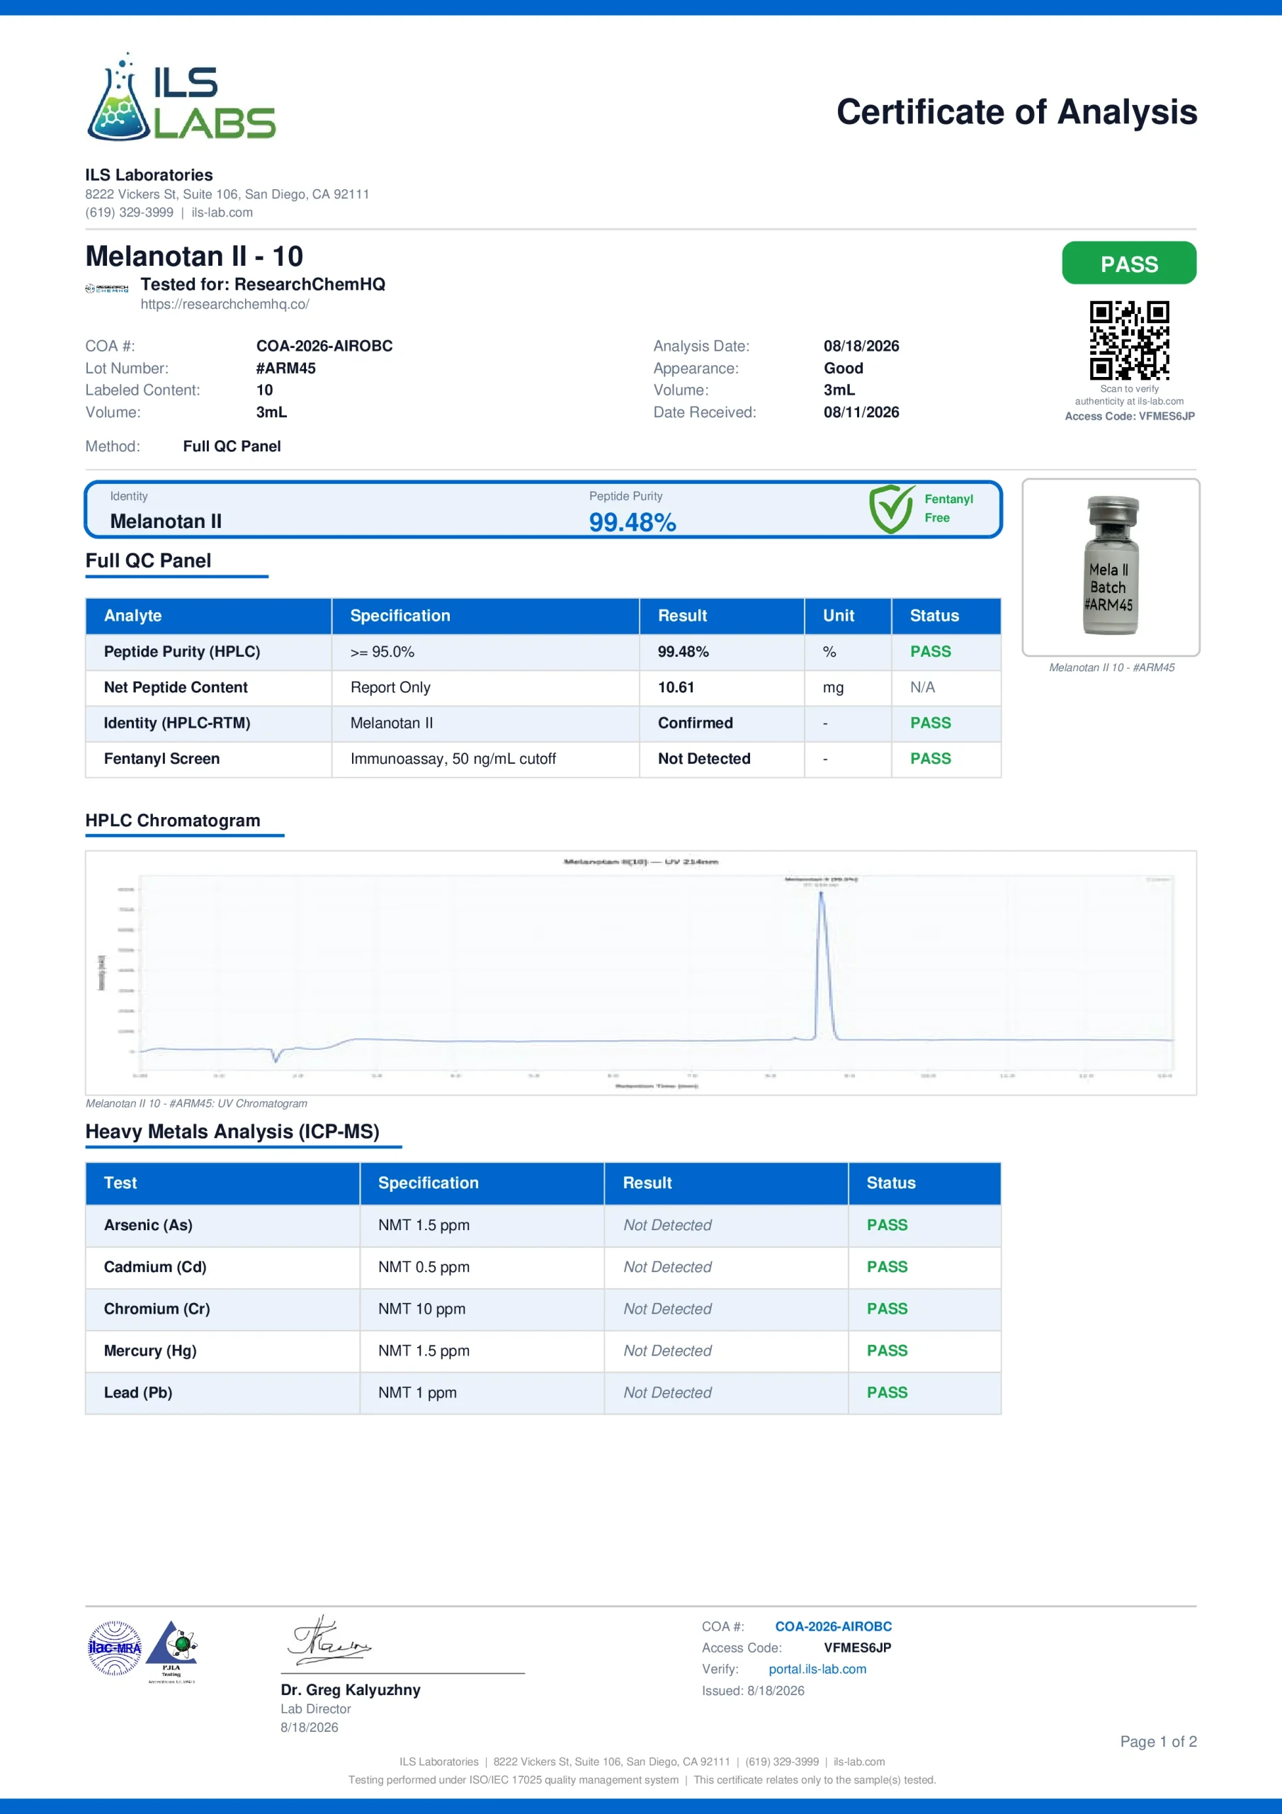Screen dimensions: 1282x1814
Task: Click 'ILS Laboratories' name under logo
Action: pos(149,176)
